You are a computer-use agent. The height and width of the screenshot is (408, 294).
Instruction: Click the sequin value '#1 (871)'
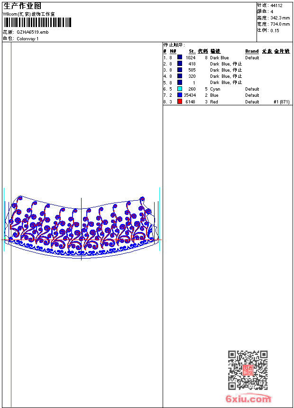coord(282,102)
